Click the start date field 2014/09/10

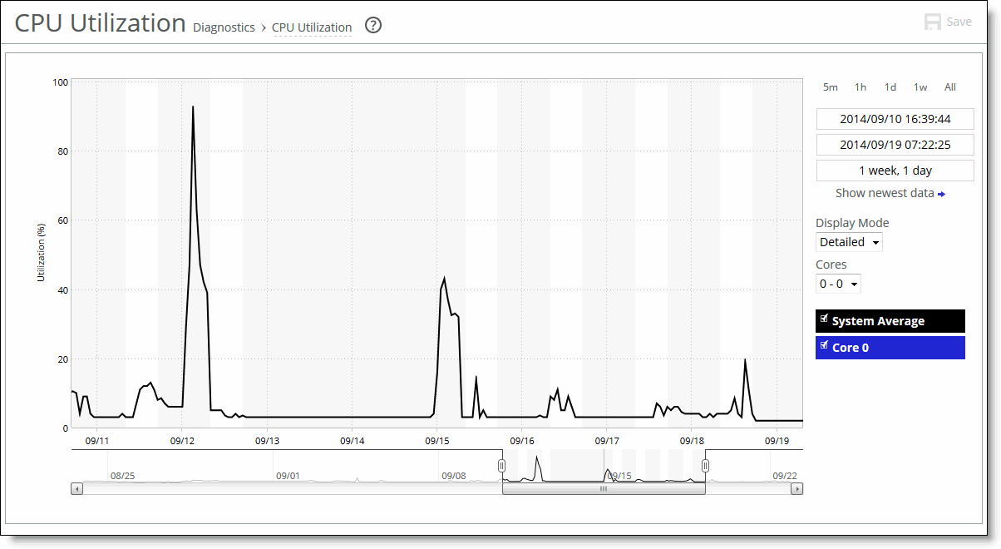point(895,119)
